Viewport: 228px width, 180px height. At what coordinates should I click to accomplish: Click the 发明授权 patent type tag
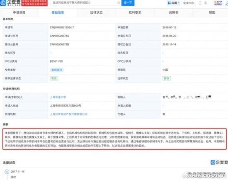coord(57,70)
